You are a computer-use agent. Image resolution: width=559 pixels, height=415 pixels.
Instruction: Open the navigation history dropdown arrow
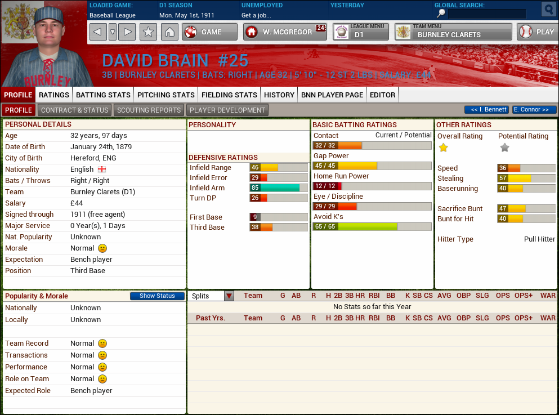click(113, 32)
